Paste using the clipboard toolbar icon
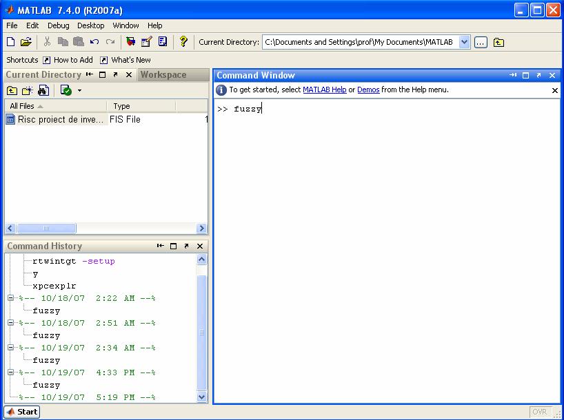The width and height of the screenshot is (564, 420). point(79,42)
